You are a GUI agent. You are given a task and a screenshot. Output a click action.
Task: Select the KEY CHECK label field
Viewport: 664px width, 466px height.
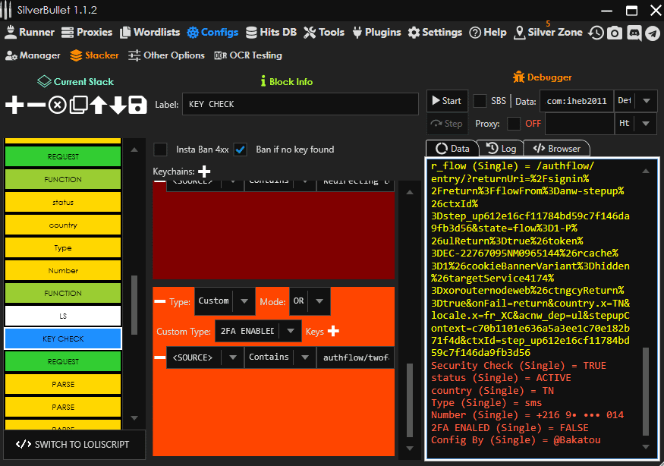click(x=300, y=104)
